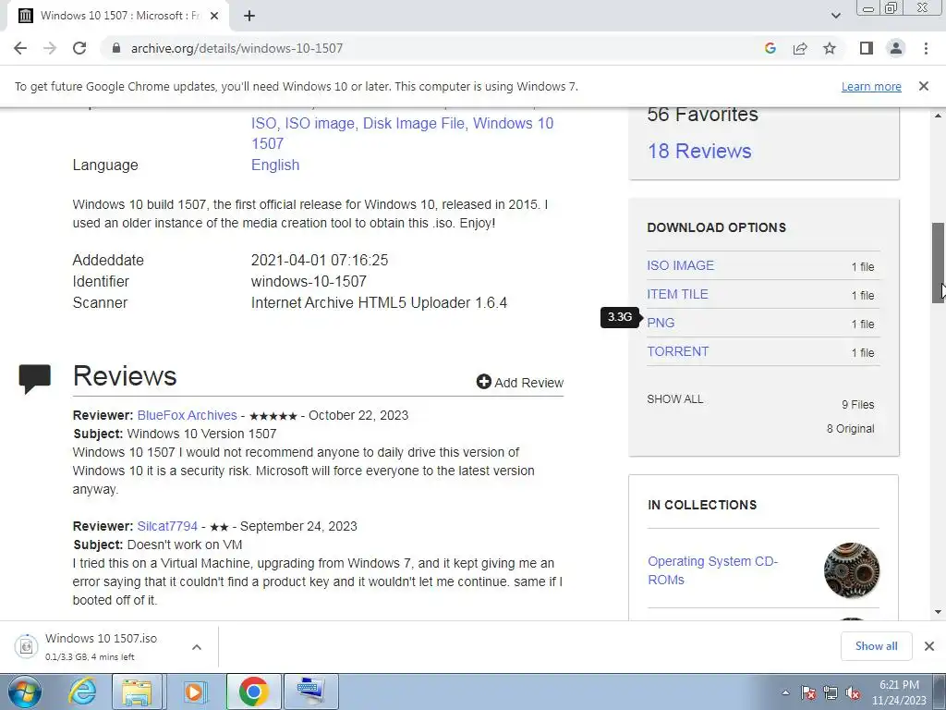This screenshot has height=710, width=946.
Task: Open Windows Explorer from taskbar
Action: coord(137,692)
